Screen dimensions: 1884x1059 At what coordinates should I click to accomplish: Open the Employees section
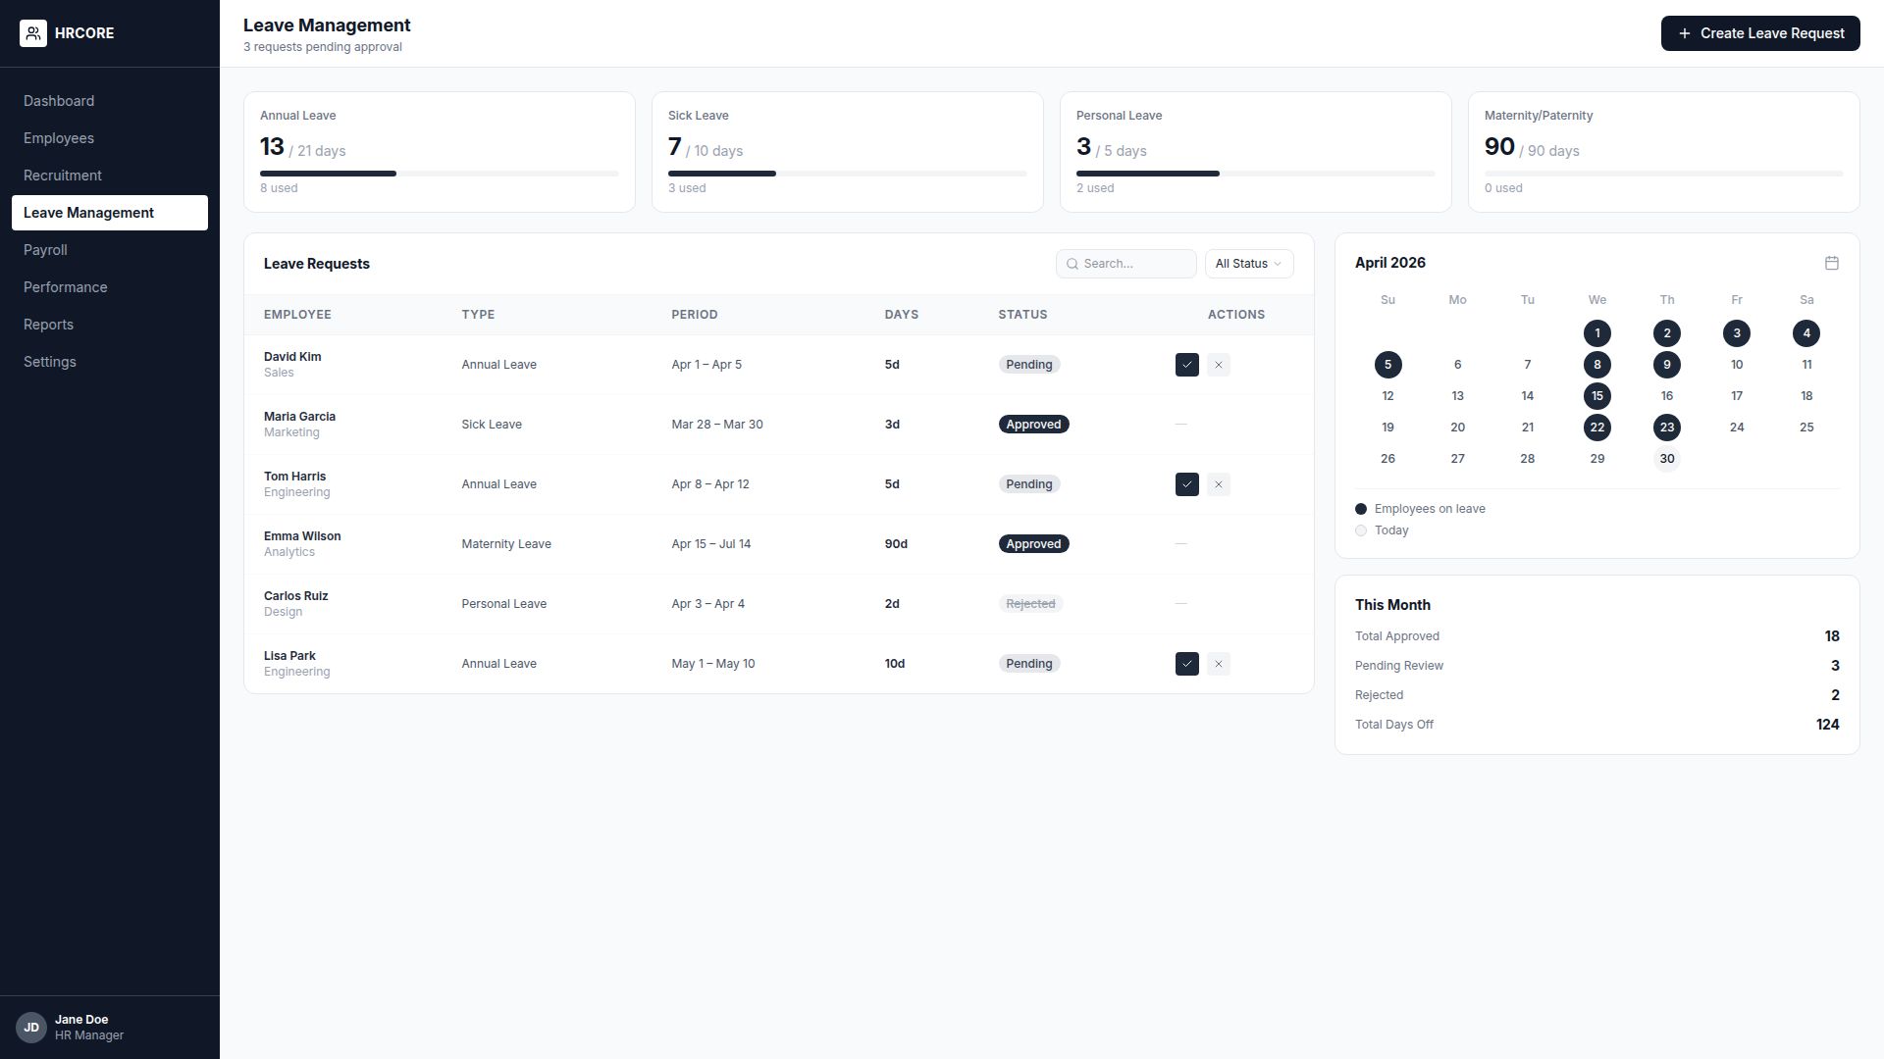(x=110, y=138)
